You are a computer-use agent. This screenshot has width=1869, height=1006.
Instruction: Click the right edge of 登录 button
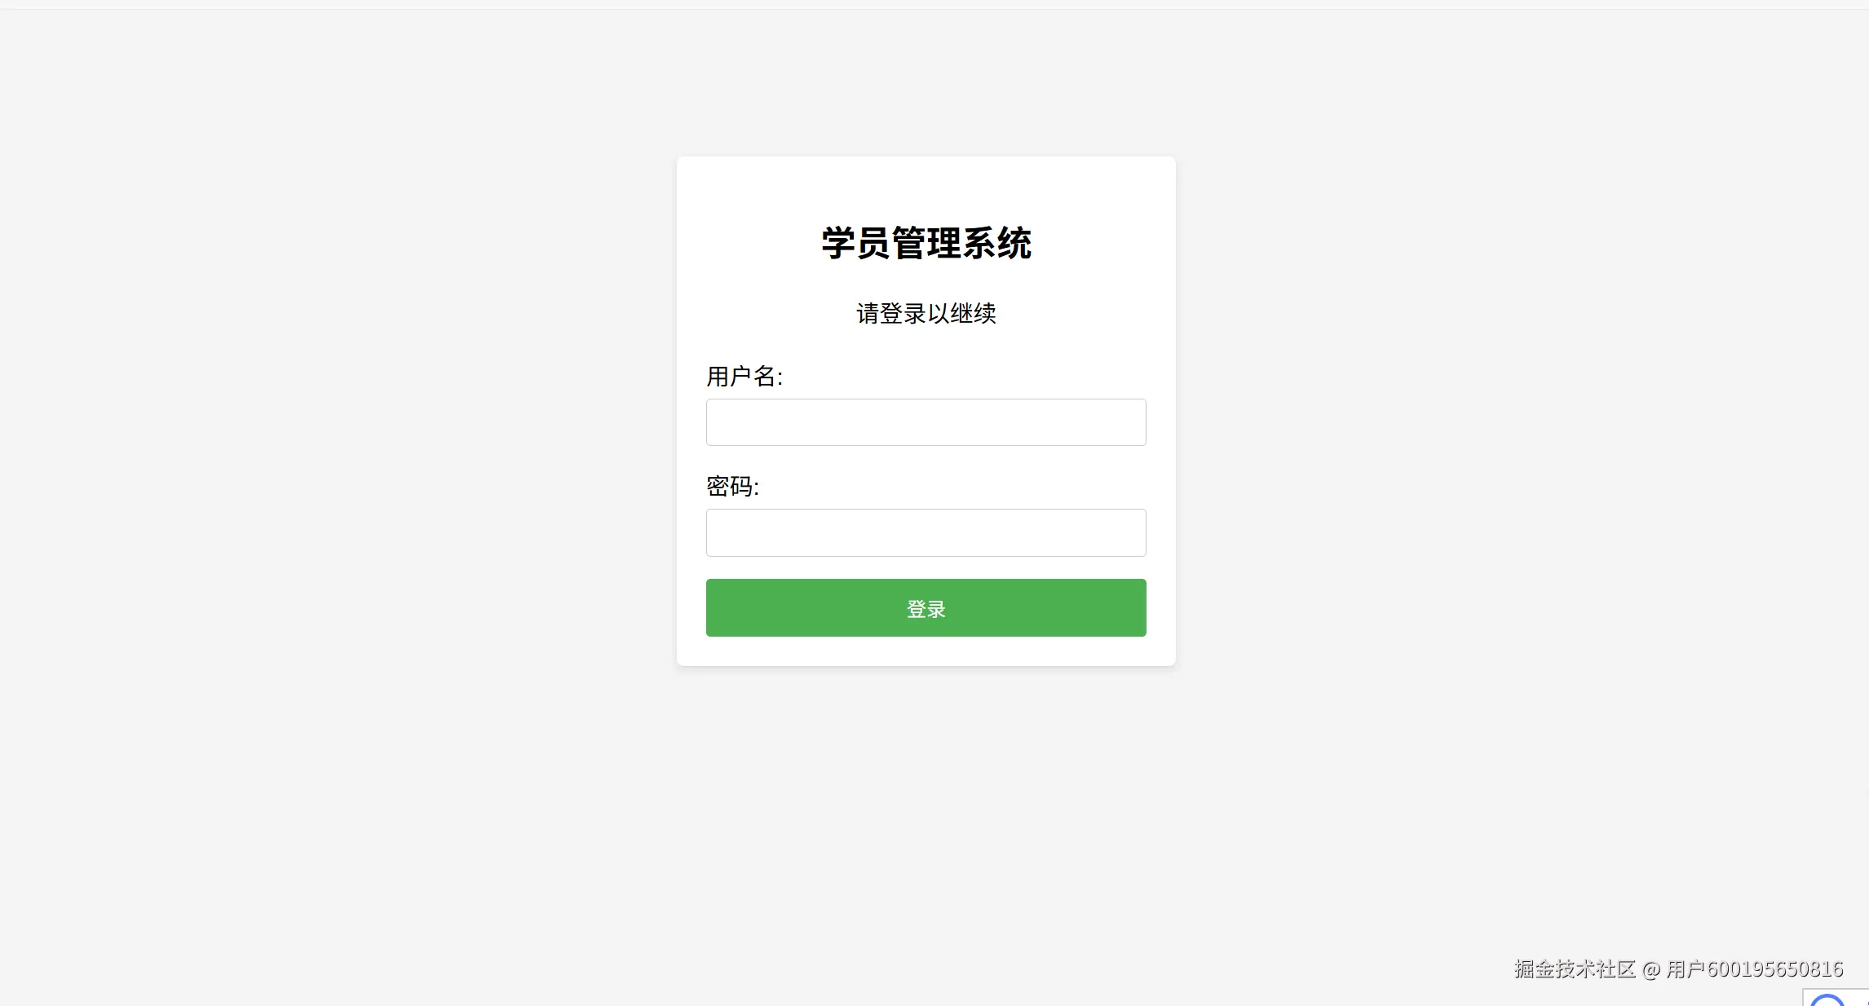pos(1135,608)
